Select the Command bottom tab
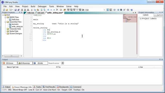This screenshot has height=93, width=165. coord(76,87)
